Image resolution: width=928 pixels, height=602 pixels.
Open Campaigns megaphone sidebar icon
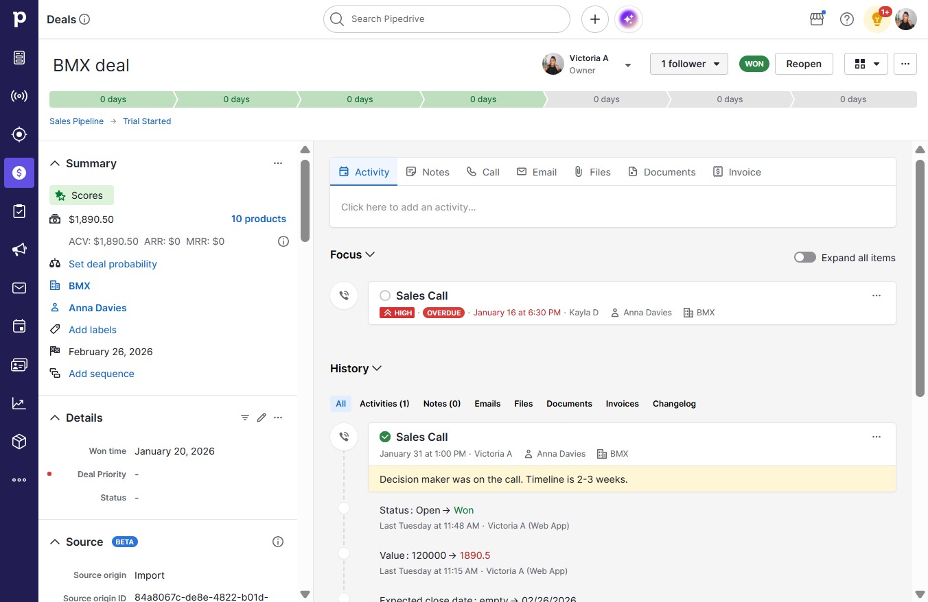pyautogui.click(x=19, y=250)
